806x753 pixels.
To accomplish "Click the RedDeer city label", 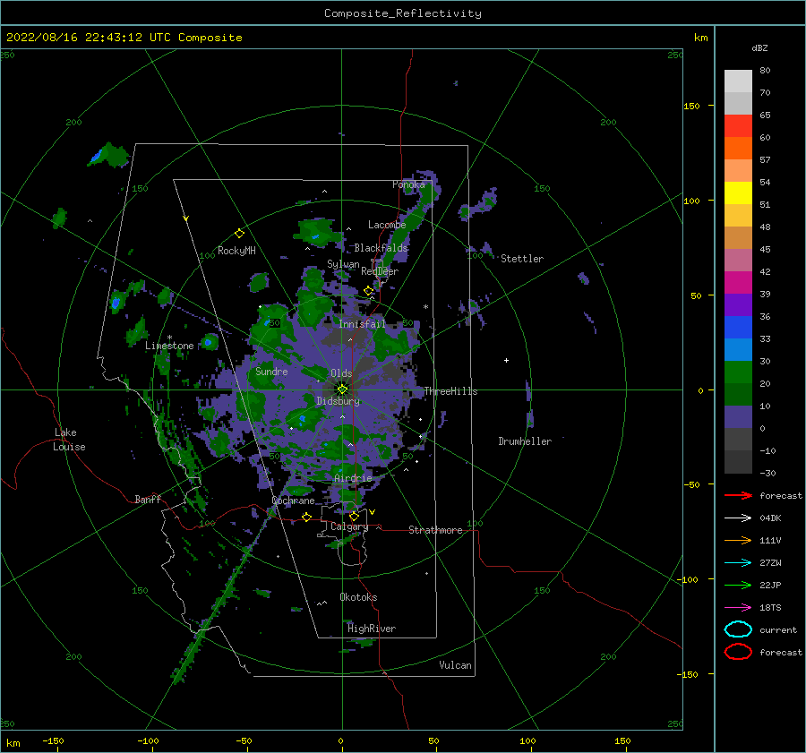I will point(380,271).
